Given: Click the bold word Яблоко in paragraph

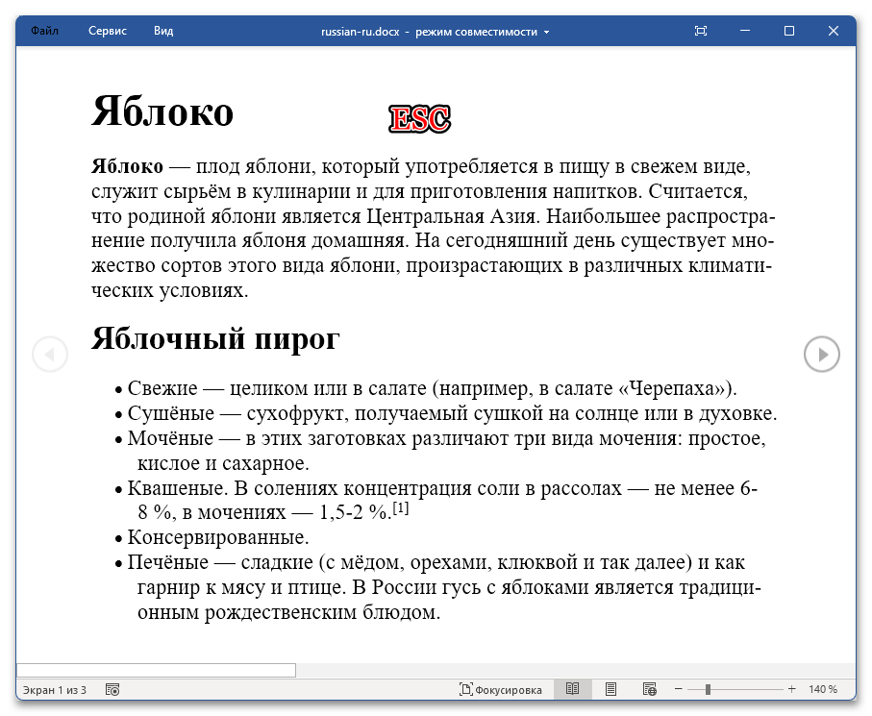Looking at the screenshot, I should click(127, 166).
